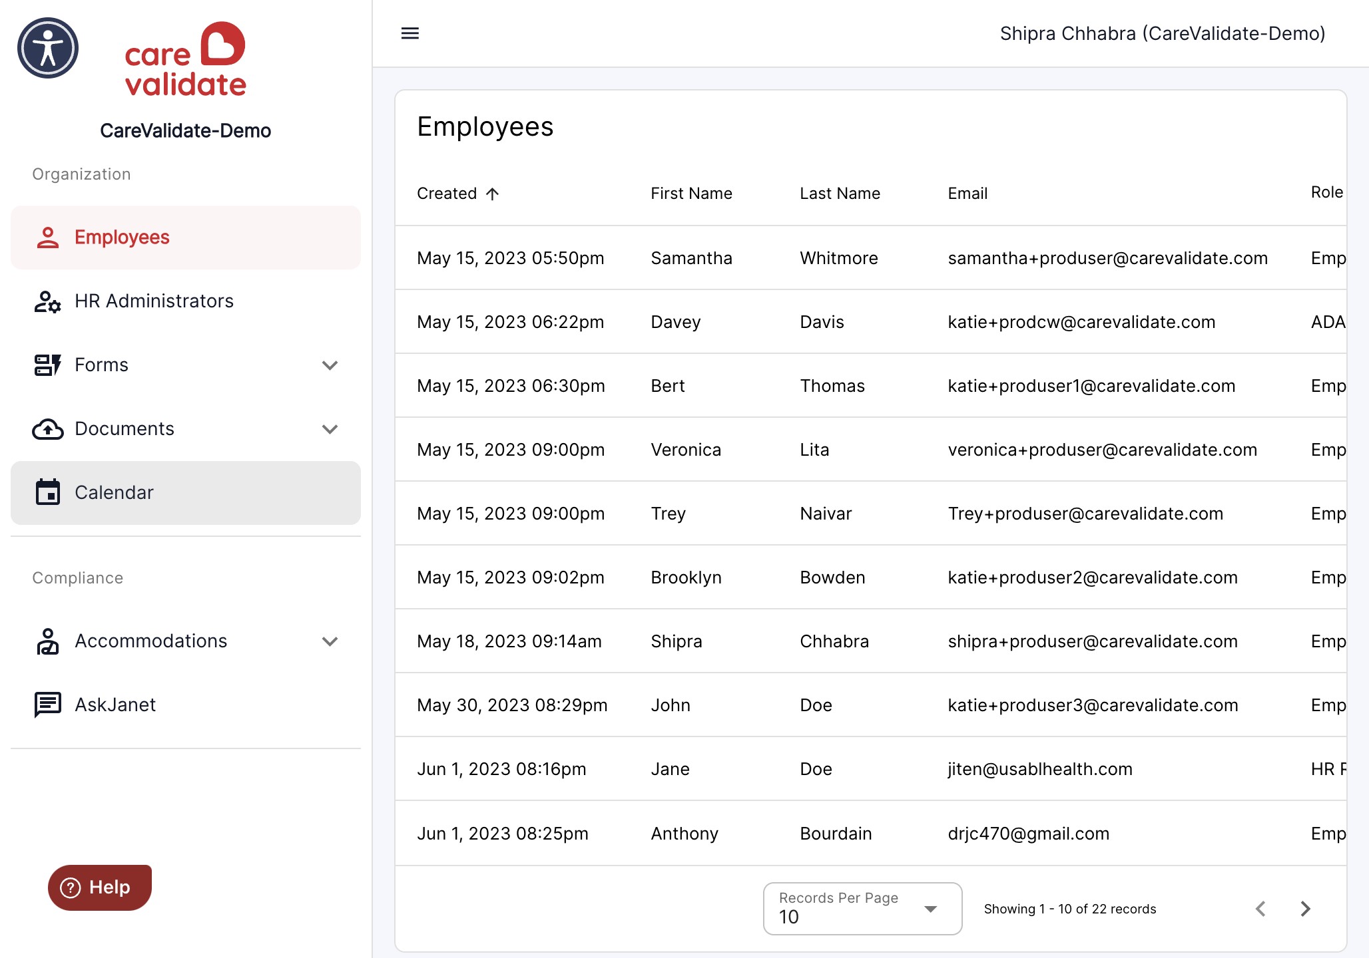Sort by Role column header
This screenshot has width=1369, height=958.
(1327, 192)
